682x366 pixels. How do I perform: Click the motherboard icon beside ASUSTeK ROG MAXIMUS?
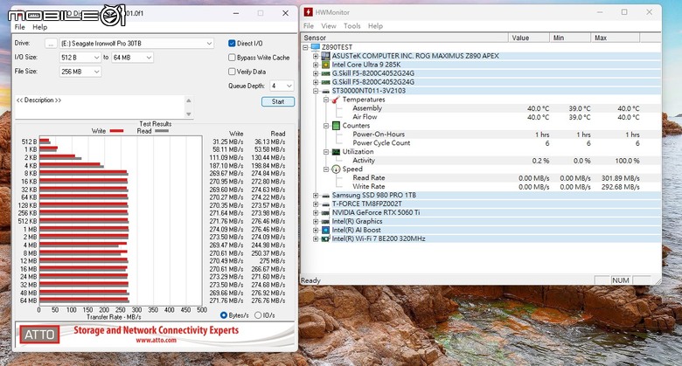(x=325, y=56)
